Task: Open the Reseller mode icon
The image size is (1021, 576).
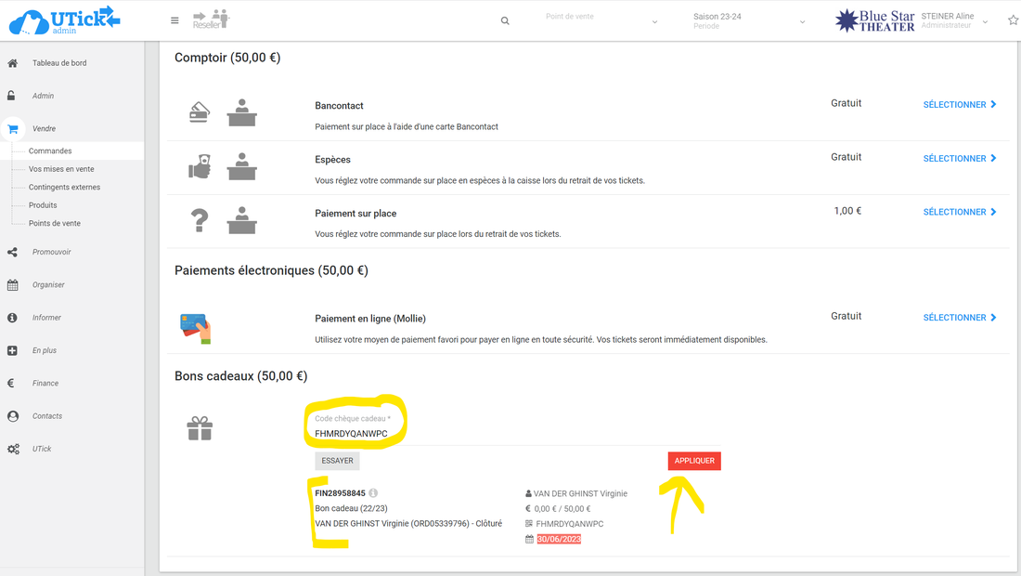Action: point(211,20)
